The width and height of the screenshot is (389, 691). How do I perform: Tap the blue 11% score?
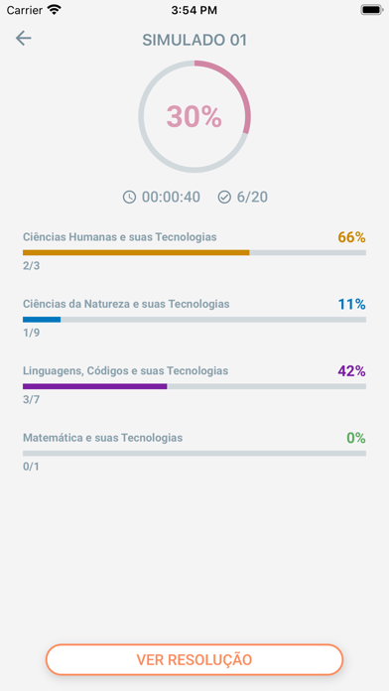[x=351, y=304]
